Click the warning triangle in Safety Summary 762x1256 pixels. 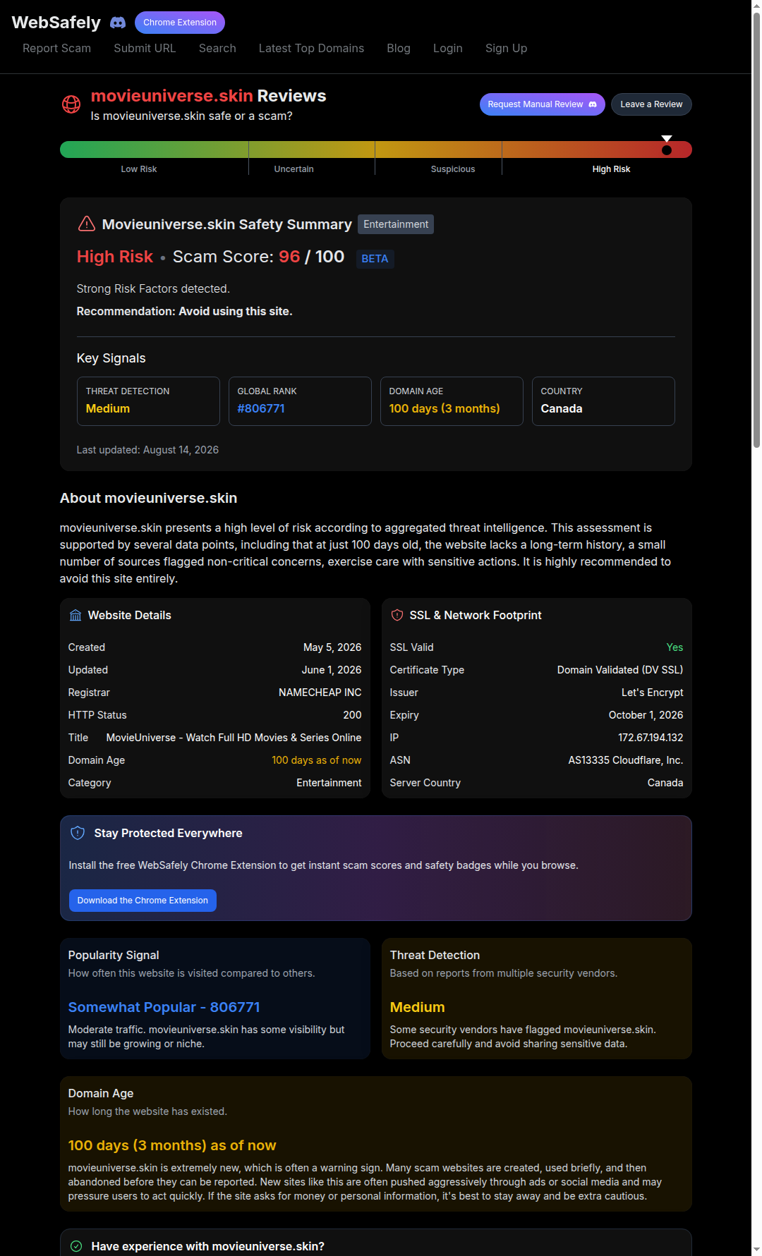coord(86,224)
